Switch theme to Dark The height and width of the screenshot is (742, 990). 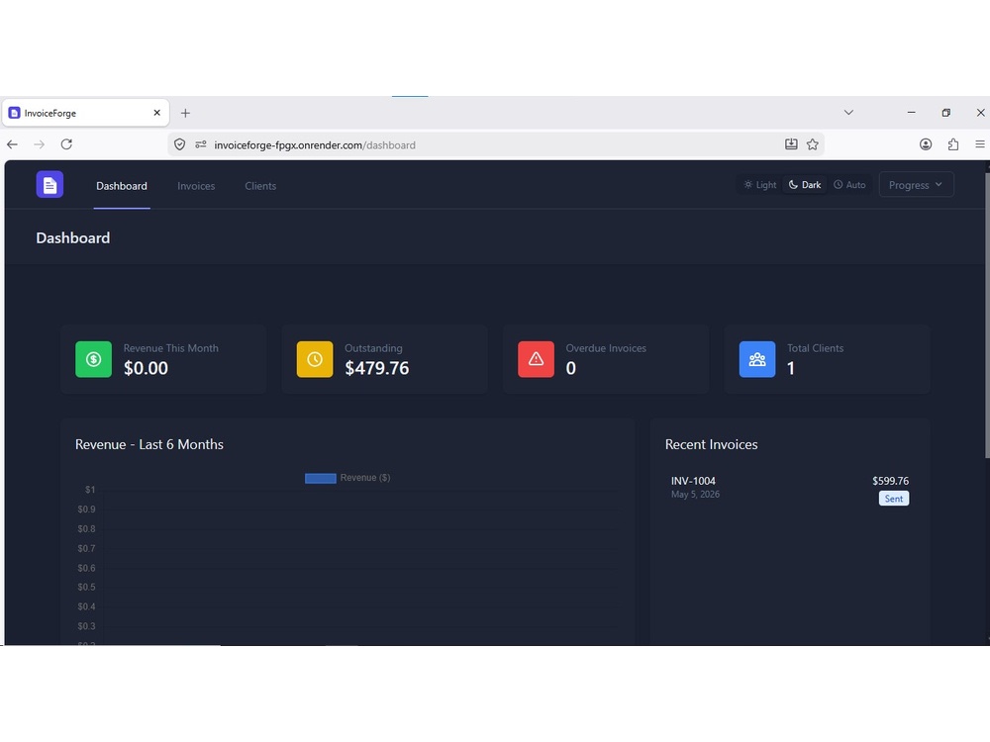(804, 185)
